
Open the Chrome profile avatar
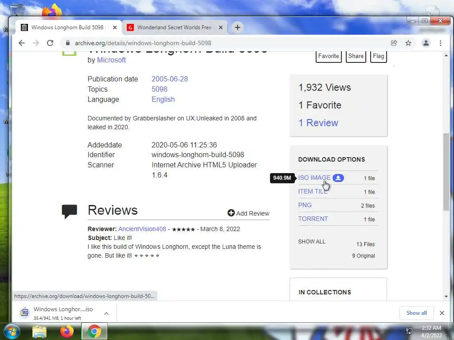coord(426,43)
